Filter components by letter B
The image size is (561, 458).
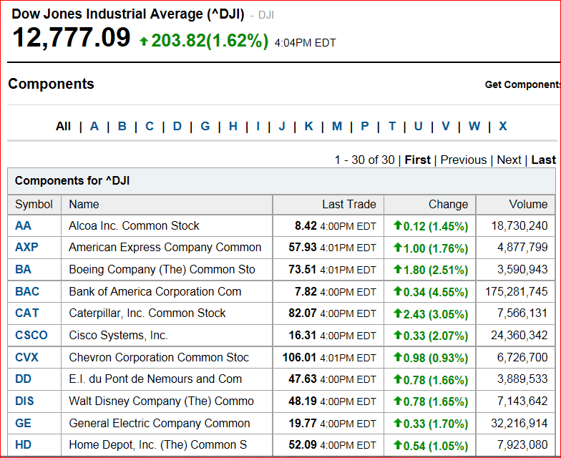tap(122, 126)
